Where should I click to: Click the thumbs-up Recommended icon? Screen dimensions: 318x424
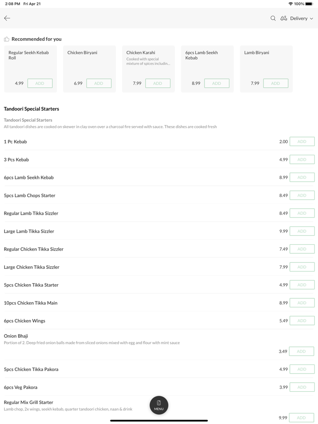pyautogui.click(x=7, y=39)
